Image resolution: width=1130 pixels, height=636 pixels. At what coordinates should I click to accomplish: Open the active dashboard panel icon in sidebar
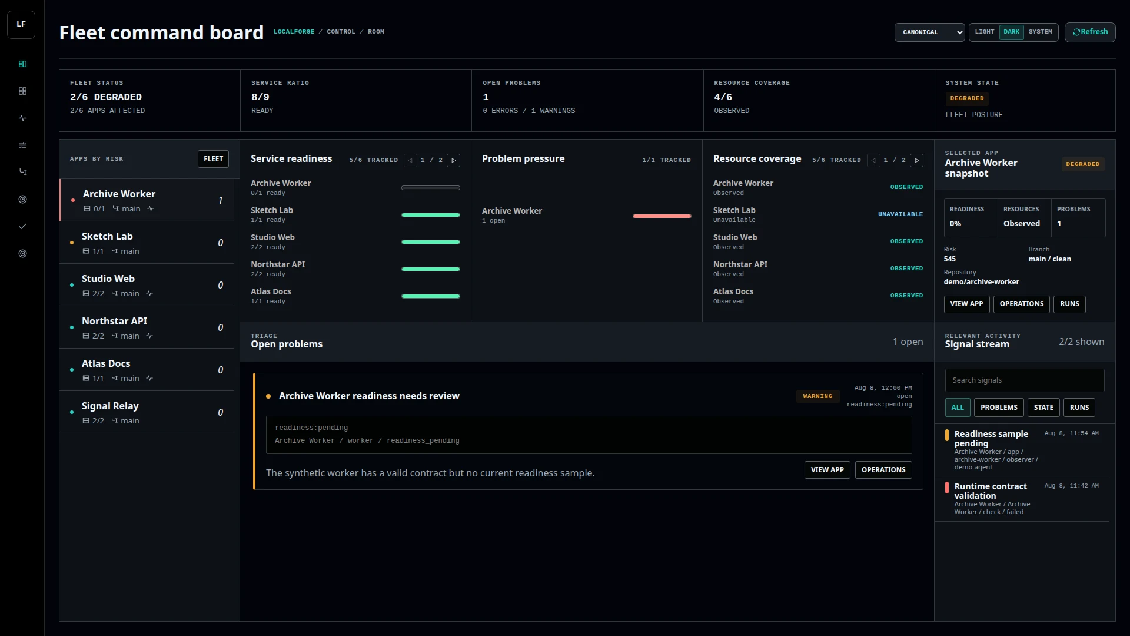click(x=22, y=64)
